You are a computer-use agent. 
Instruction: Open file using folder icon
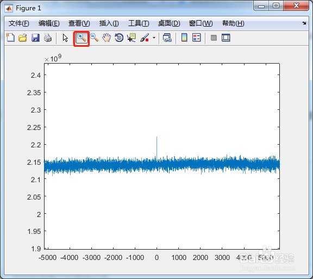tap(23, 38)
